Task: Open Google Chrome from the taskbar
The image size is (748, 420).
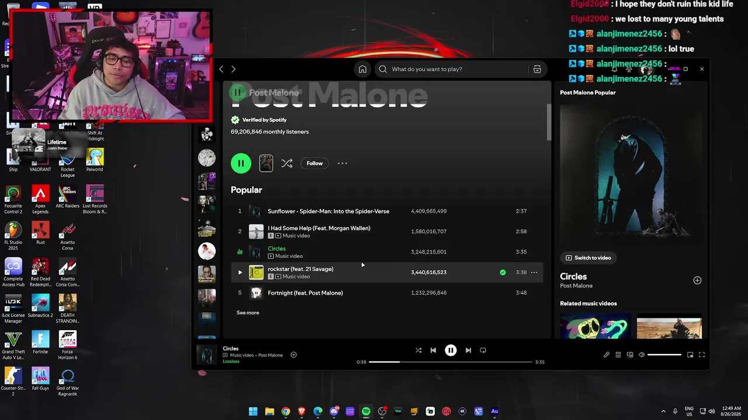Action: click(x=286, y=411)
